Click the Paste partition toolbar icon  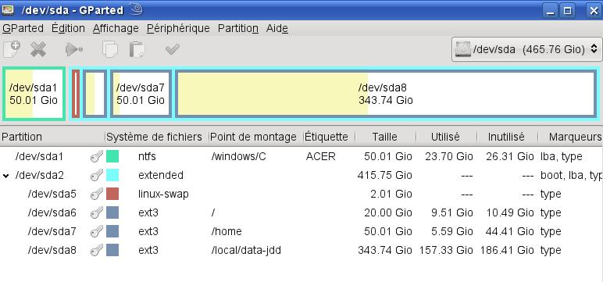tap(137, 49)
